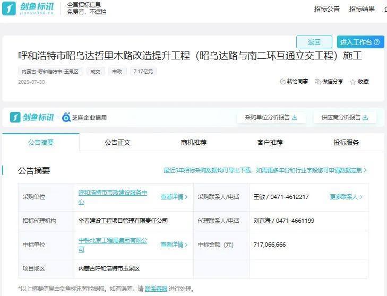Expand 更多联系人 list
This screenshot has height=296, width=387.
[x=346, y=197]
